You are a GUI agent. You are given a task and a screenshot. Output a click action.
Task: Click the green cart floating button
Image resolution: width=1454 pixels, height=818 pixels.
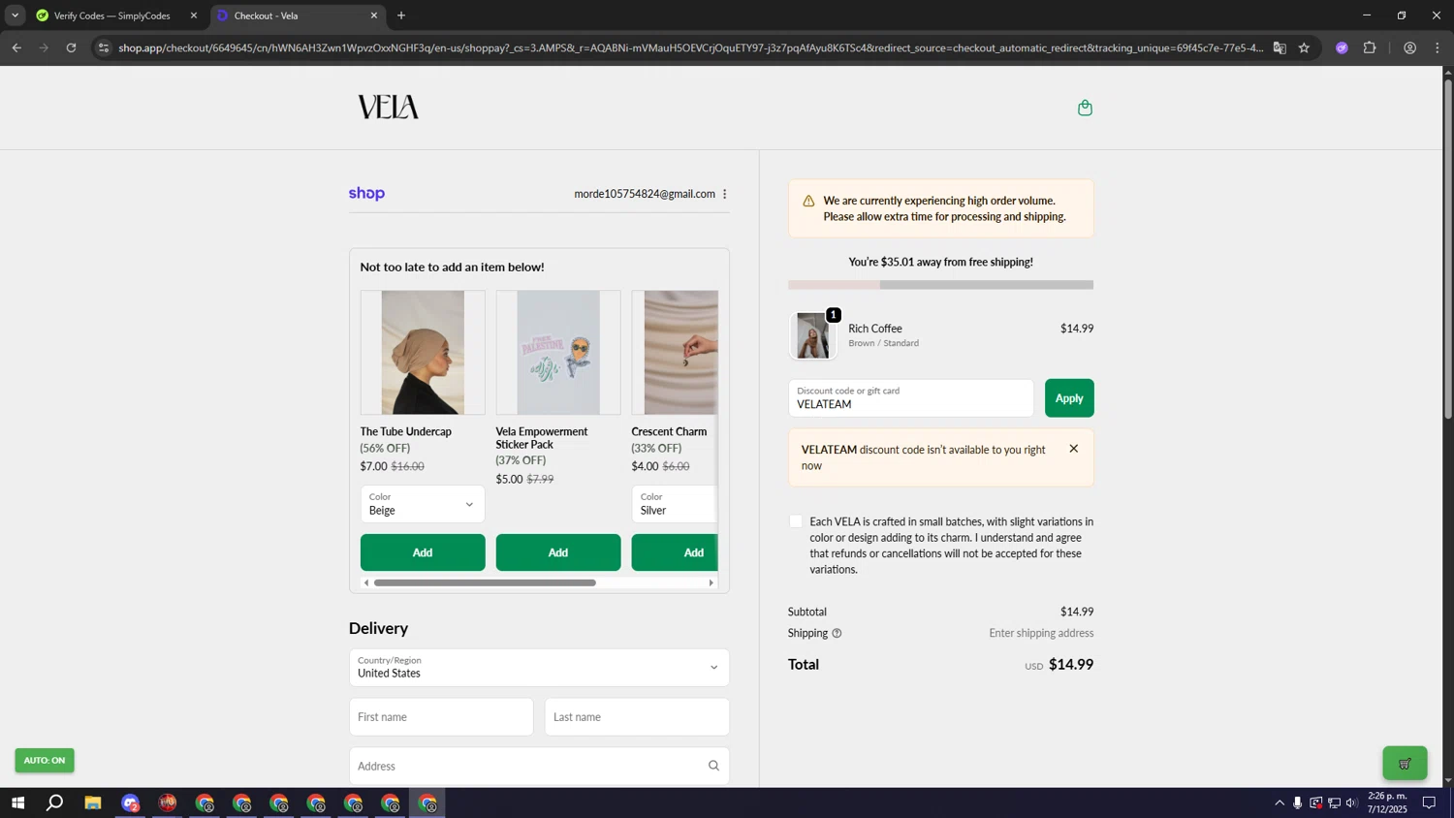1405,764
